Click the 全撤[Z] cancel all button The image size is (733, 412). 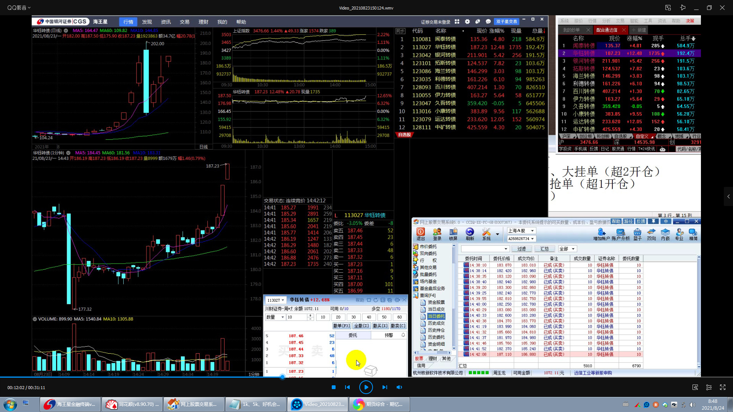[362, 326]
